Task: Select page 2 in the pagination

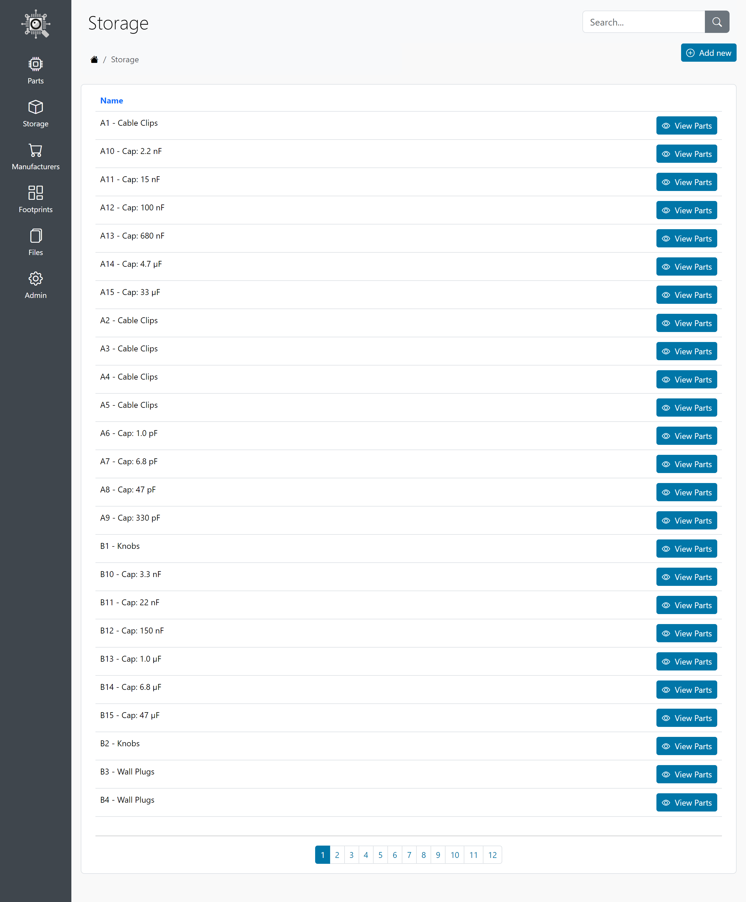Action: (x=337, y=855)
